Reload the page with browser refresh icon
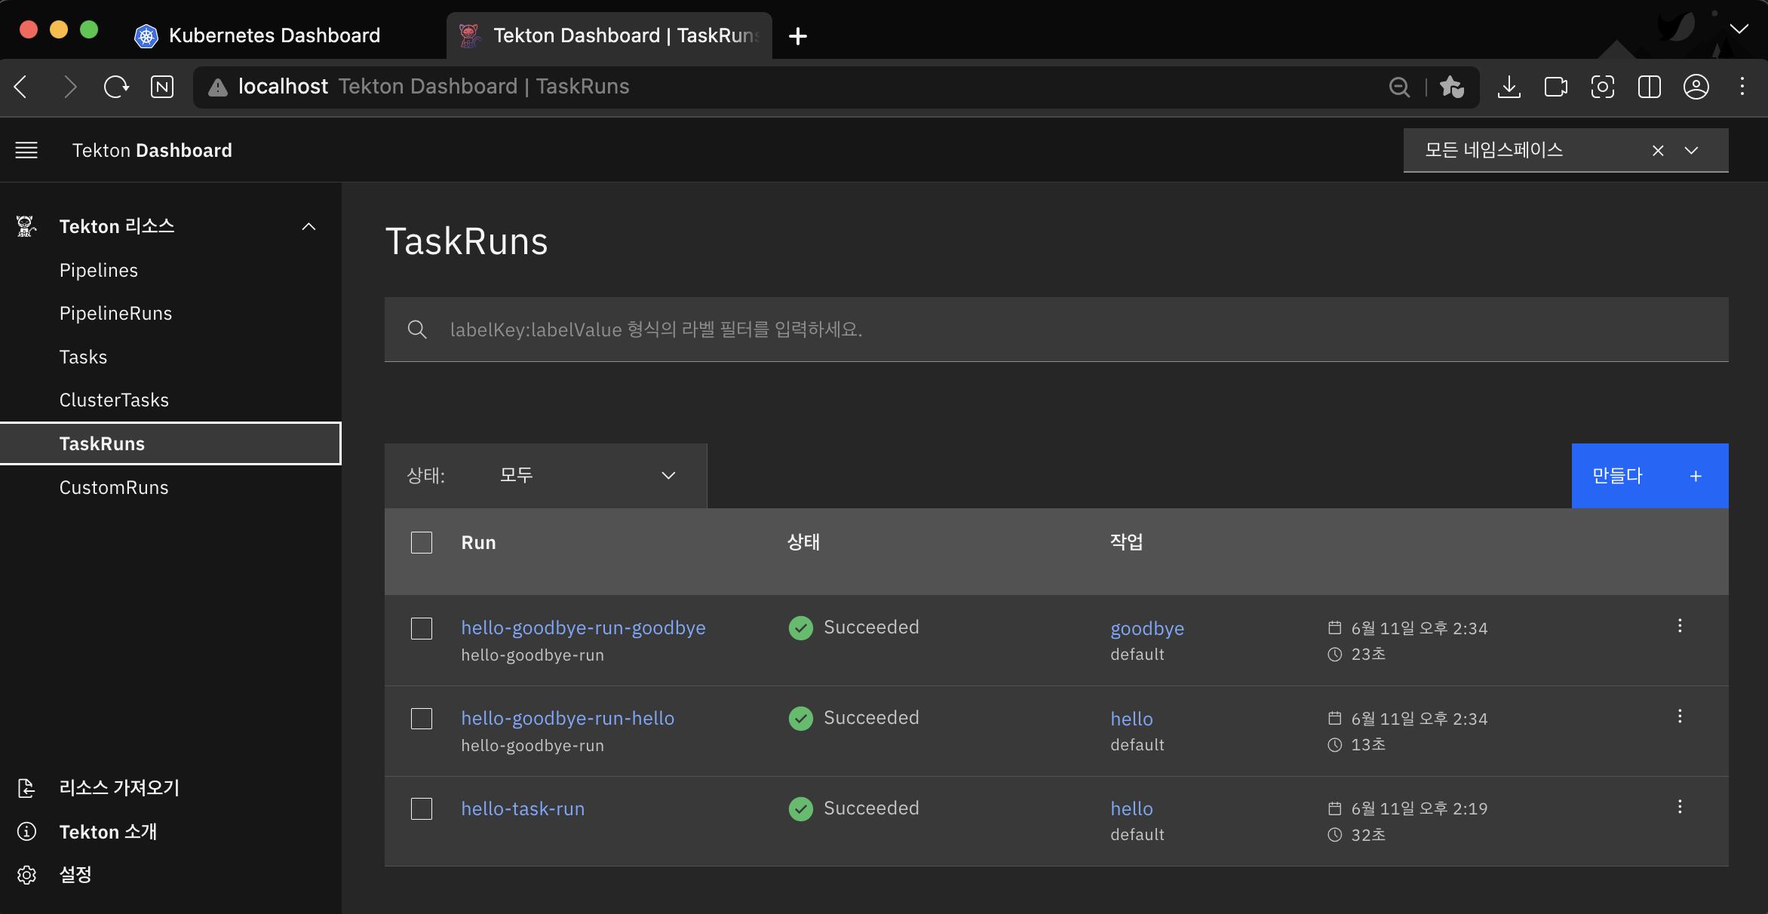 (116, 87)
